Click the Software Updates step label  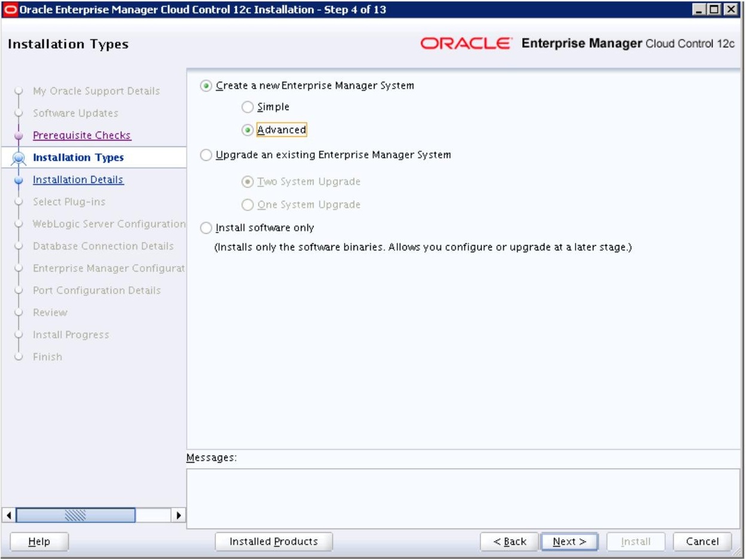75,113
